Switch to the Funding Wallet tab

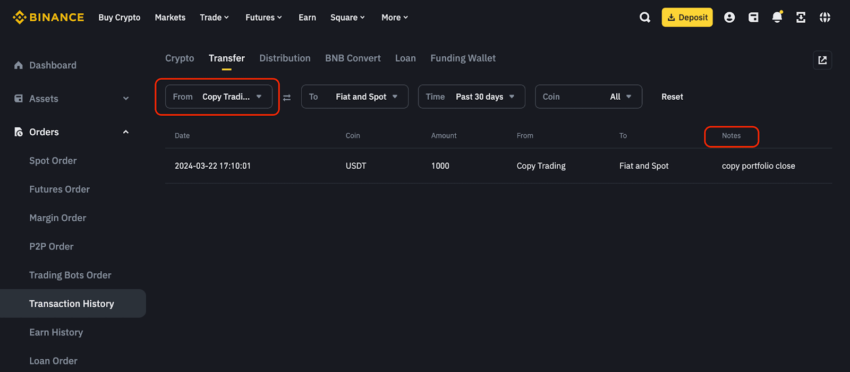pos(463,58)
